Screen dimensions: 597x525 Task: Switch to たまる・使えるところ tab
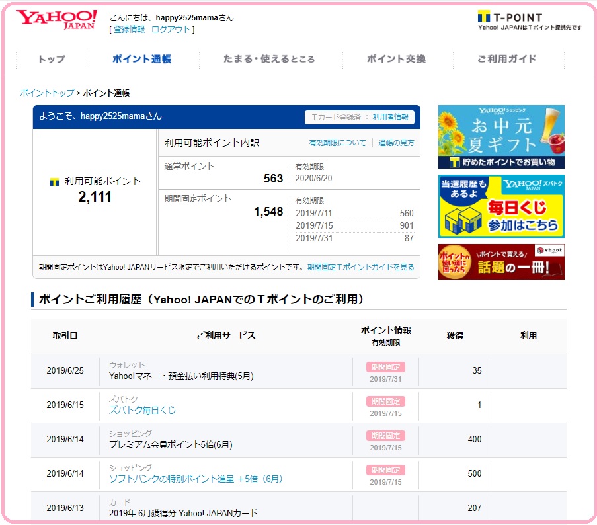point(269,59)
